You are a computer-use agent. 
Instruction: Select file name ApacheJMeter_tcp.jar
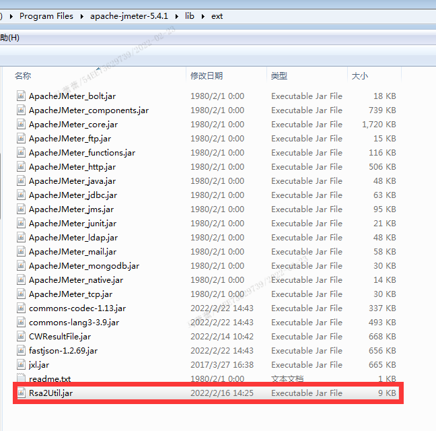(71, 294)
